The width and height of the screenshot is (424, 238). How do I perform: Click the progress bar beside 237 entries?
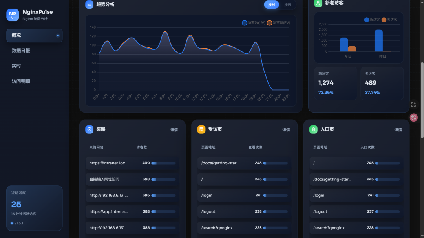click(387, 212)
